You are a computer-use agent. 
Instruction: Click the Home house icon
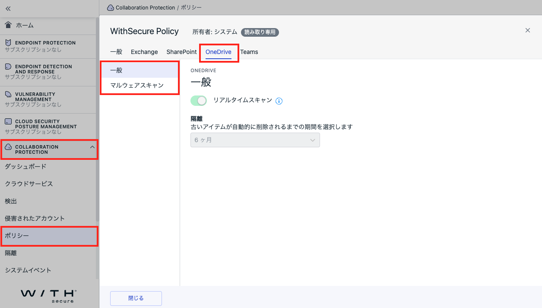point(8,25)
